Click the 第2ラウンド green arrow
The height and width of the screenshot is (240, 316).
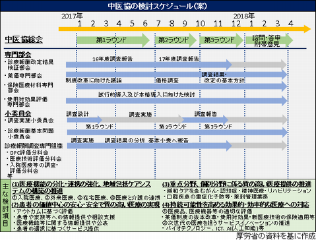(x=175, y=40)
